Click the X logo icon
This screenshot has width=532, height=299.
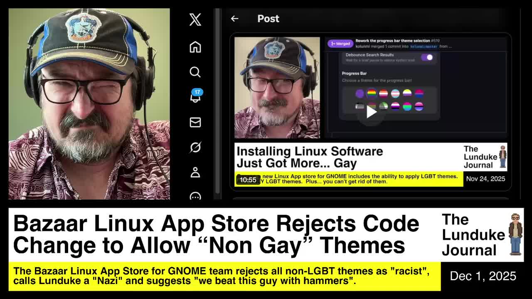point(195,20)
